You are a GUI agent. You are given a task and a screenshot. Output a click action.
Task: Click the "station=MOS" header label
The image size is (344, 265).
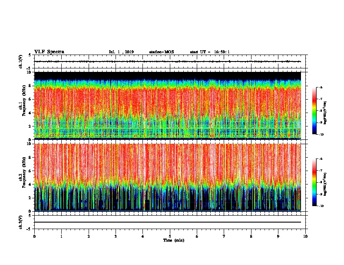(x=162, y=52)
